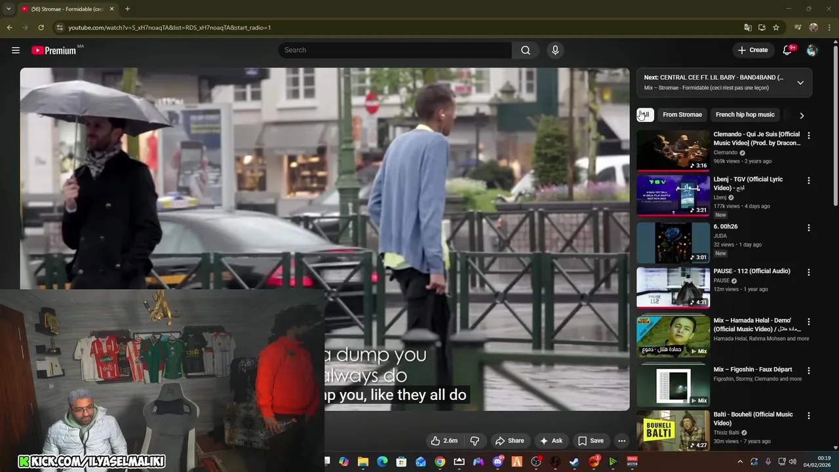
Task: Show hidden system tray icons
Action: point(740,462)
